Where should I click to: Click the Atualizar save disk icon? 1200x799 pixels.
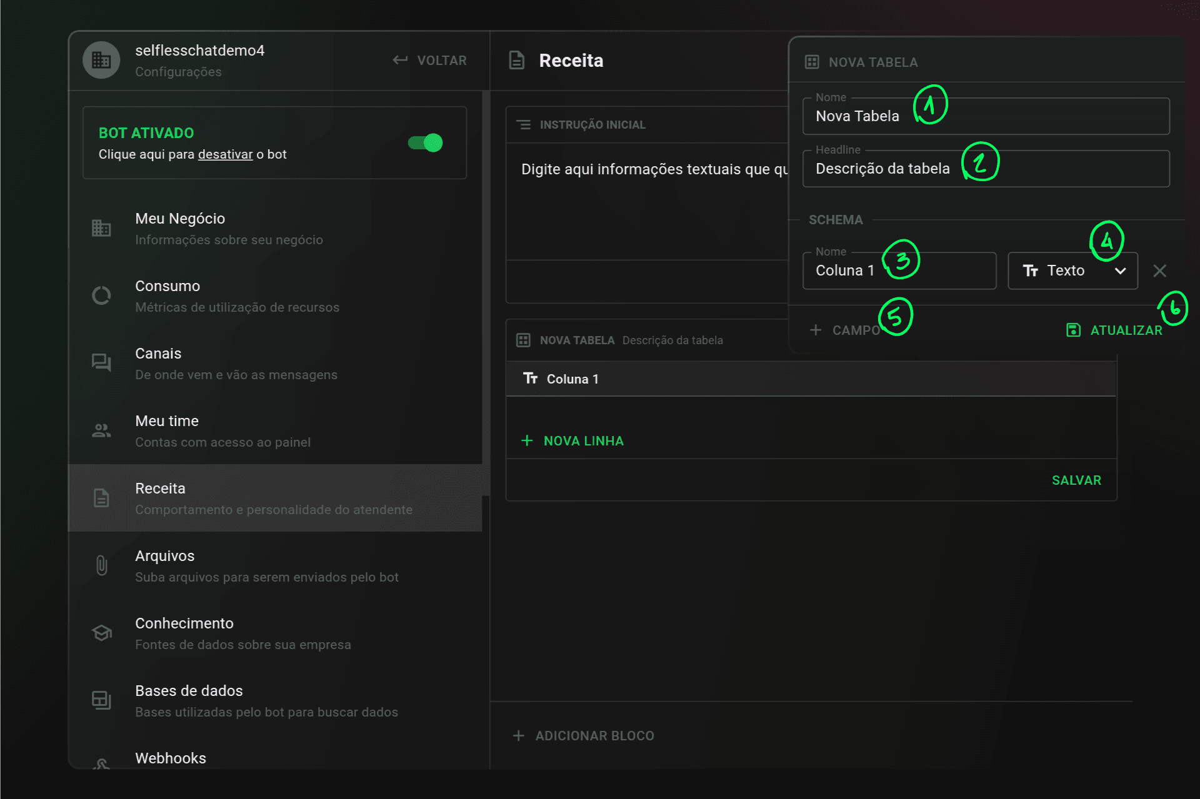tap(1073, 330)
